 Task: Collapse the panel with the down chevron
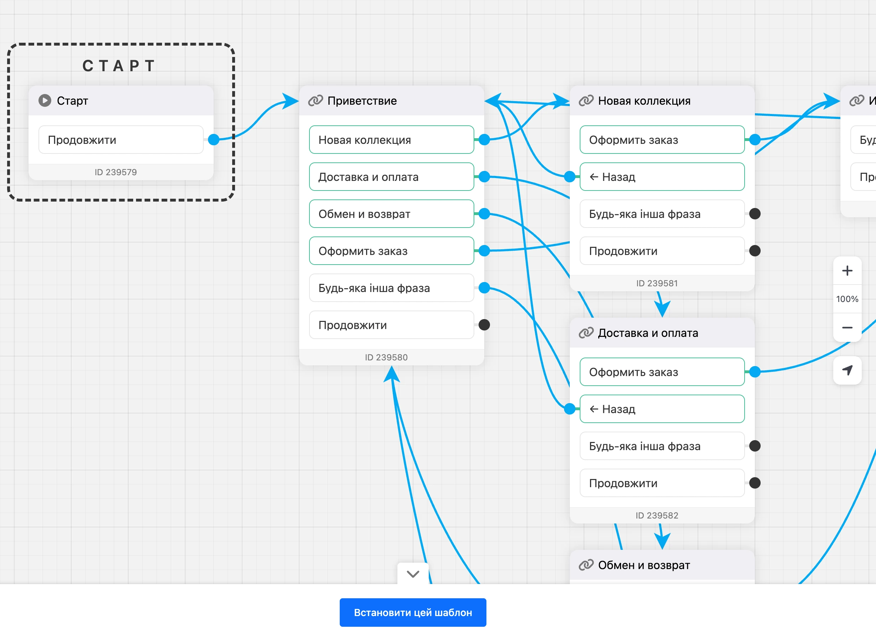click(x=413, y=573)
